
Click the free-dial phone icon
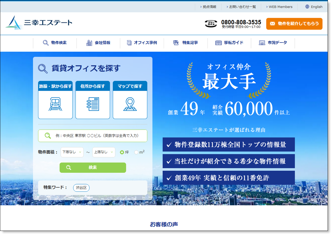click(x=211, y=24)
